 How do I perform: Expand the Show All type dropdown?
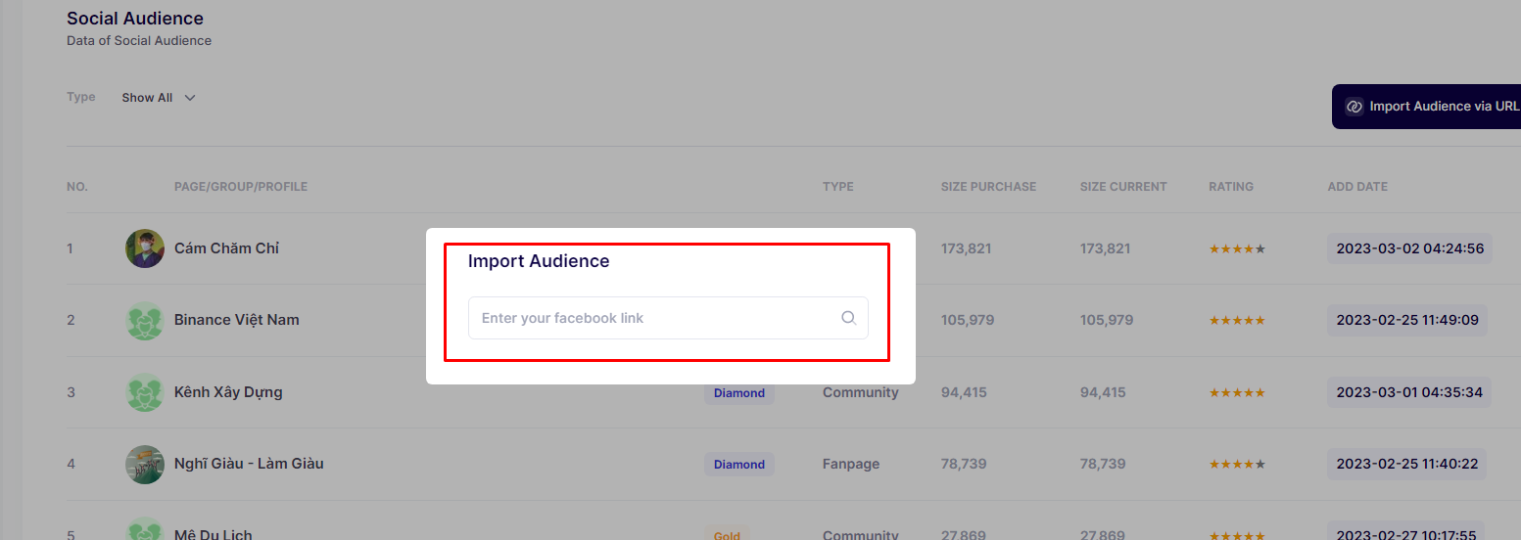(159, 98)
